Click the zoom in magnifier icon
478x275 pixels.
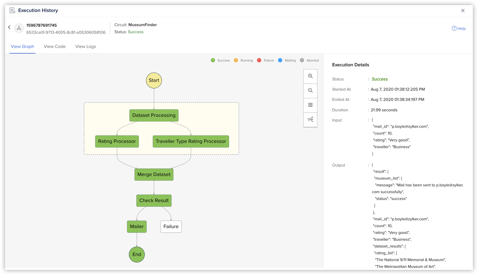pos(310,76)
